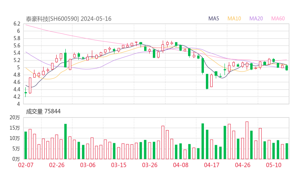The width and height of the screenshot is (293, 174).
Task: Click the MA20 legend label
Action: (x=256, y=19)
